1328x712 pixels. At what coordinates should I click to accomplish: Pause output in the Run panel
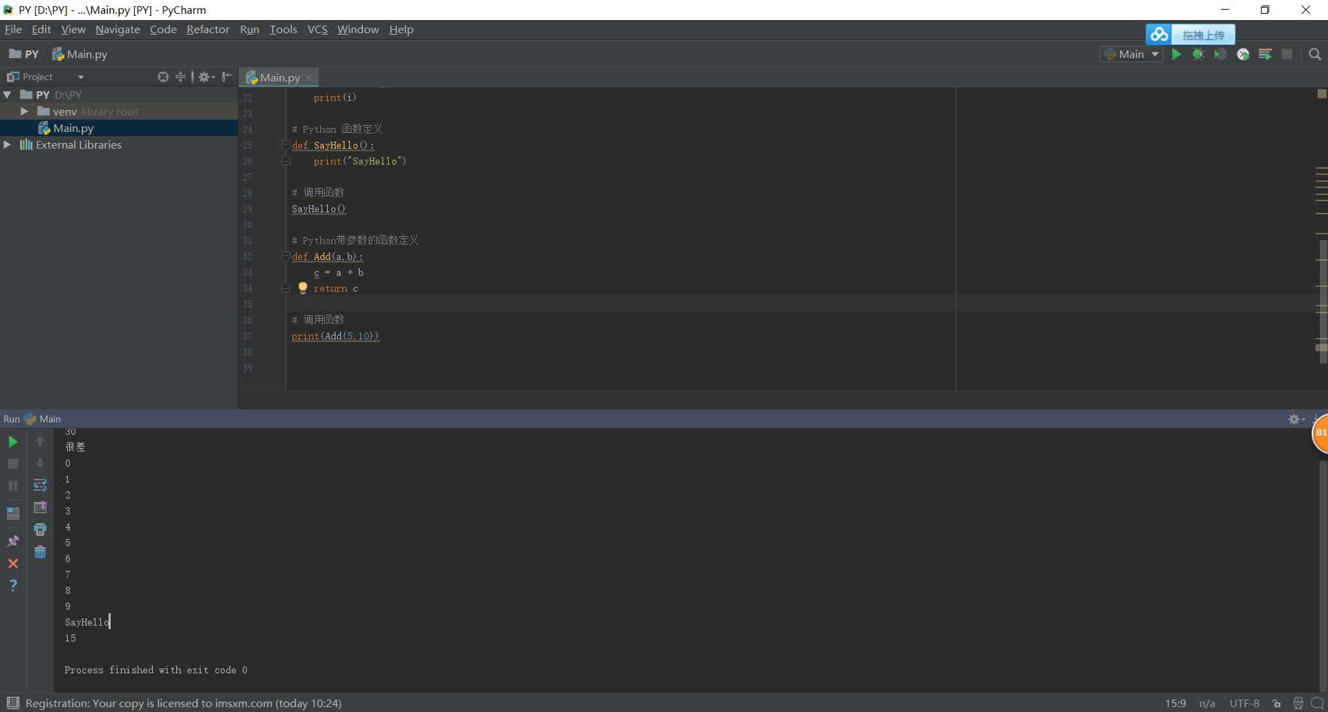click(13, 486)
